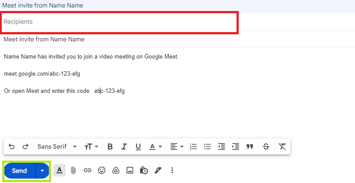355x183 pixels.
Task: Toggle Underline formatting
Action: 138,147
